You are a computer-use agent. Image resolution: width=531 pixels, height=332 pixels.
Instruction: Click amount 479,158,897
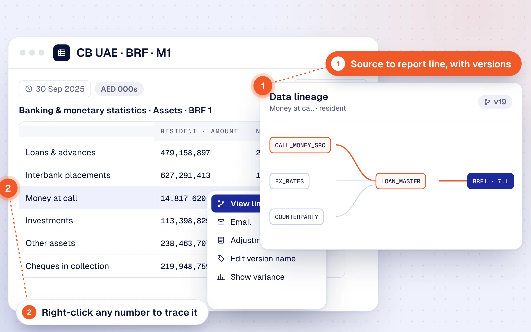[x=186, y=153]
